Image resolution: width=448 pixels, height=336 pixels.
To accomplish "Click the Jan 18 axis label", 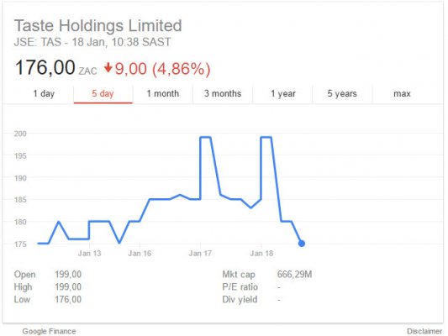I will tap(261, 253).
